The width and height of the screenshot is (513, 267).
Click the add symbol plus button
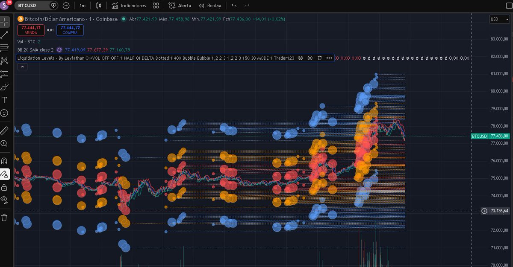pos(66,6)
